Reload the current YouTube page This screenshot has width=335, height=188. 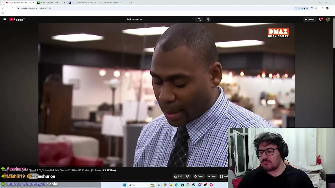point(12,8)
